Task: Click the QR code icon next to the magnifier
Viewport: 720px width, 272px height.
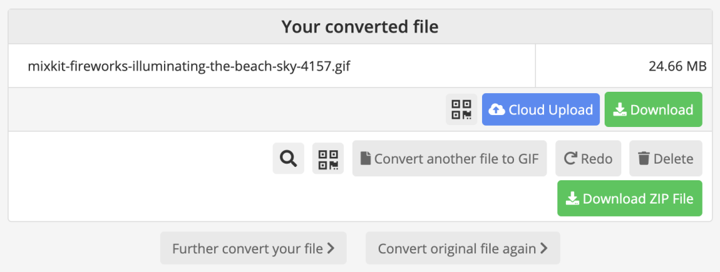Action: click(x=328, y=159)
